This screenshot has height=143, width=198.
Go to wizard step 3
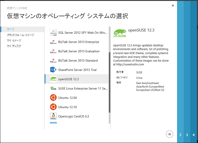coord(187,135)
